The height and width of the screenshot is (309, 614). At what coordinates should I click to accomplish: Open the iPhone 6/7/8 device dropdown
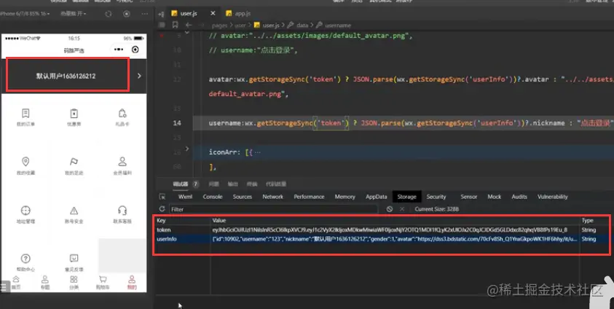(25, 14)
